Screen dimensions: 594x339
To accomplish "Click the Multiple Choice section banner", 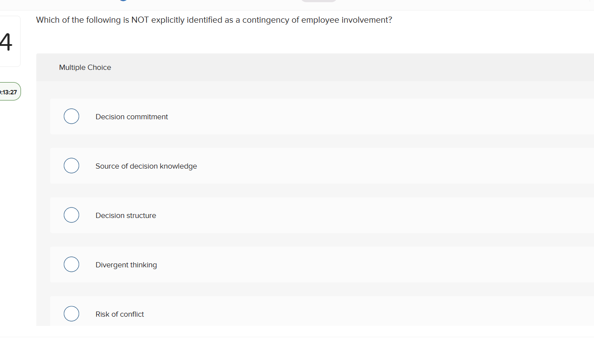I will click(306, 67).
